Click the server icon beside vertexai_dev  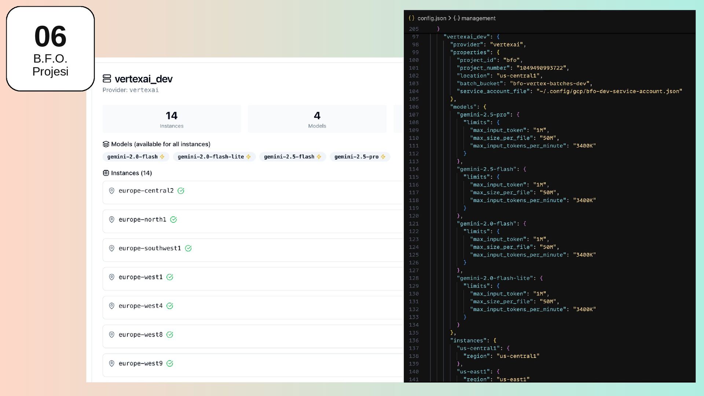pos(107,79)
